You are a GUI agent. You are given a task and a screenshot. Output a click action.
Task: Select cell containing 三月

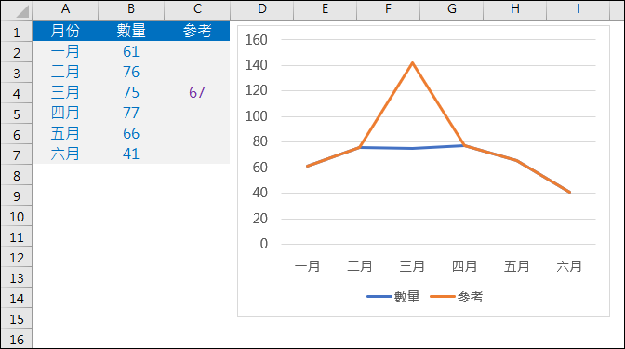pyautogui.click(x=65, y=92)
